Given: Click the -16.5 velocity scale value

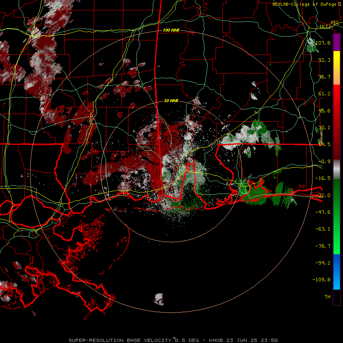Looking at the screenshot, I should tap(323, 178).
